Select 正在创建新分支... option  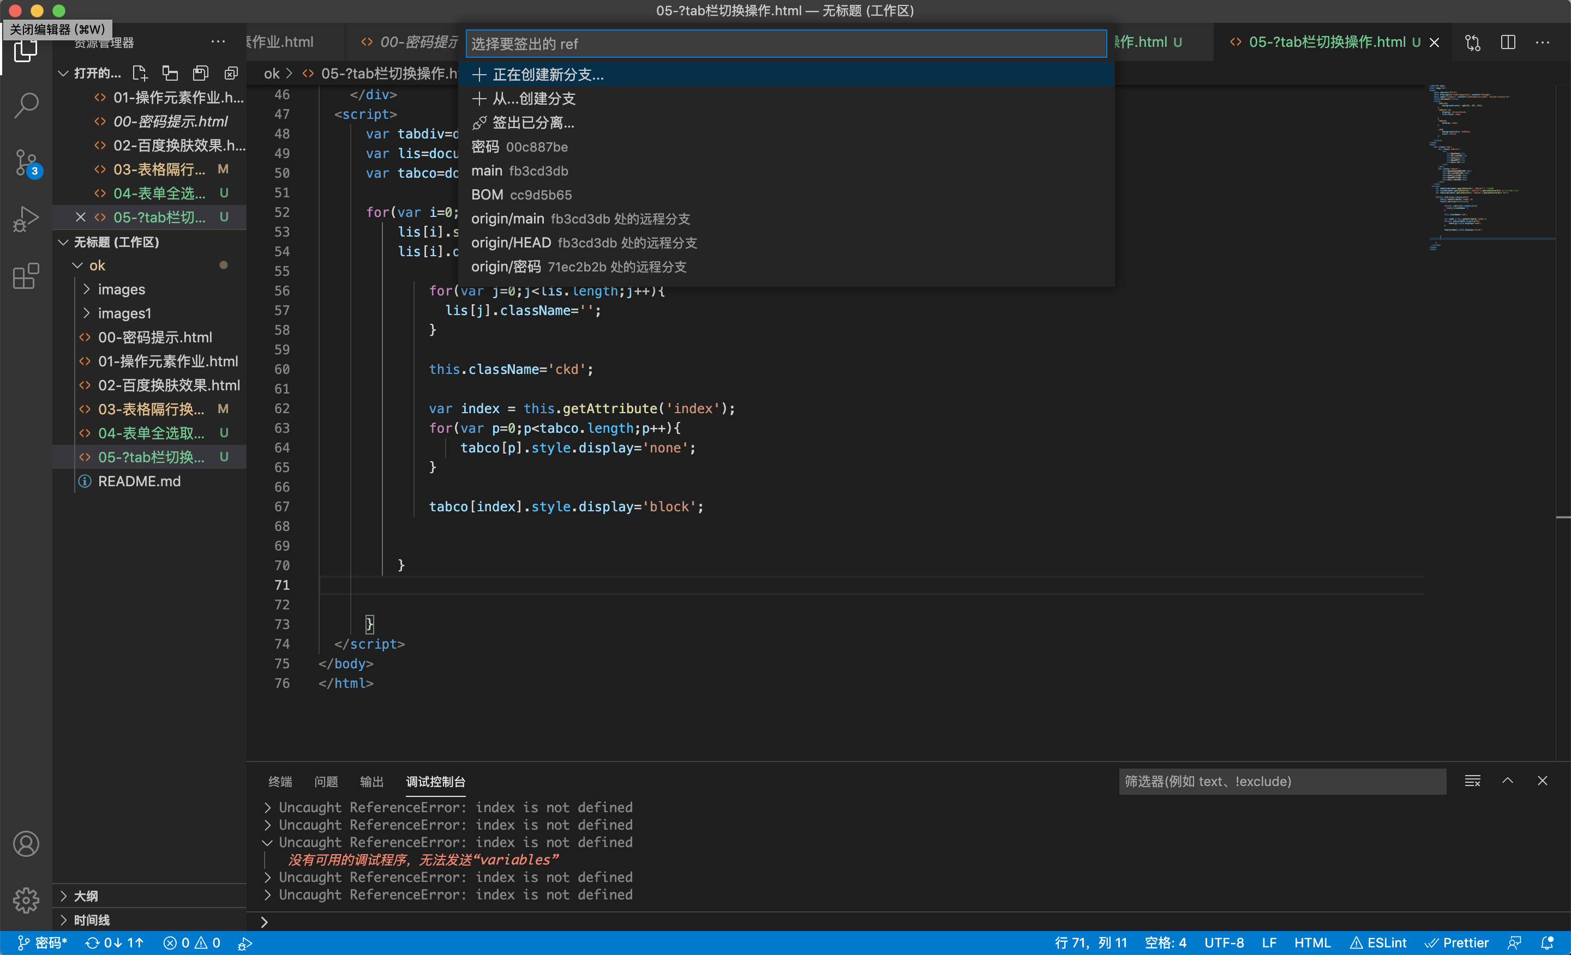[x=786, y=75]
